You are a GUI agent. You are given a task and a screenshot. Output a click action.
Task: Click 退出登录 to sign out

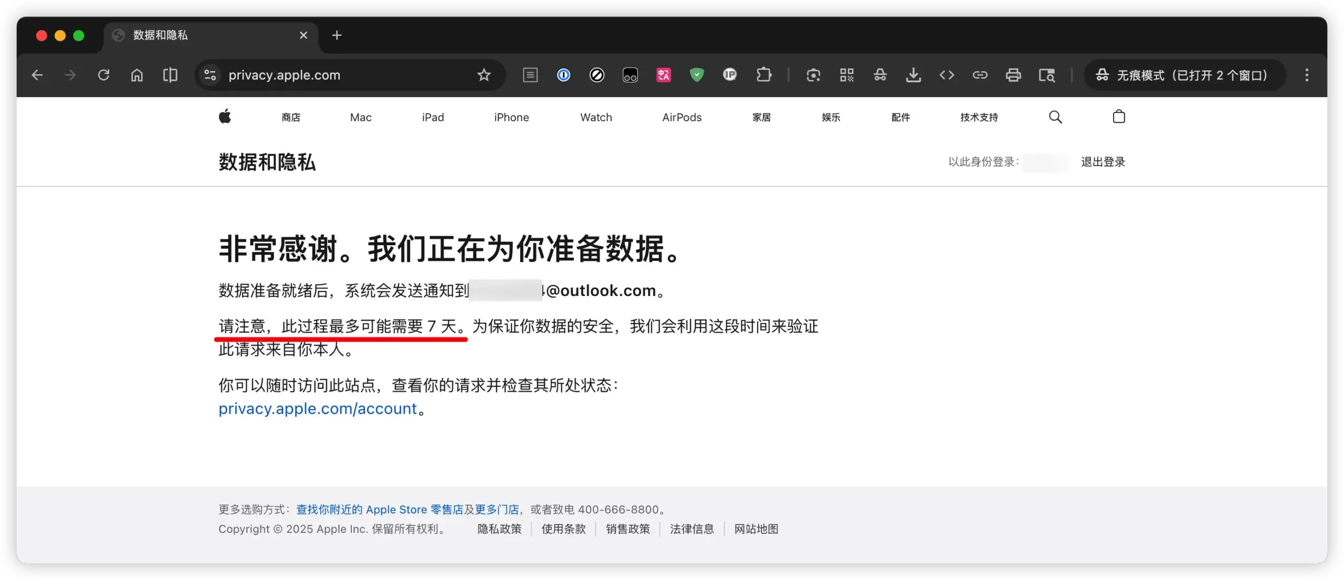pyautogui.click(x=1102, y=162)
